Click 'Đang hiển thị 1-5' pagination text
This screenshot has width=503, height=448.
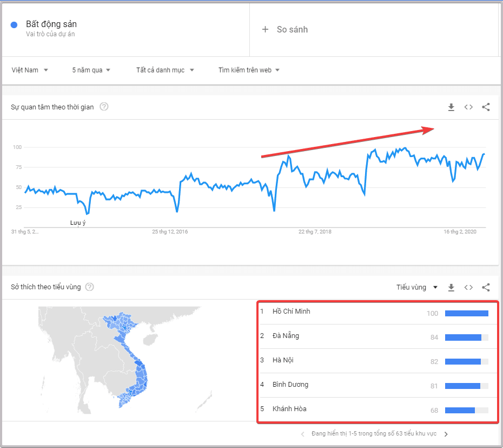coord(374,434)
